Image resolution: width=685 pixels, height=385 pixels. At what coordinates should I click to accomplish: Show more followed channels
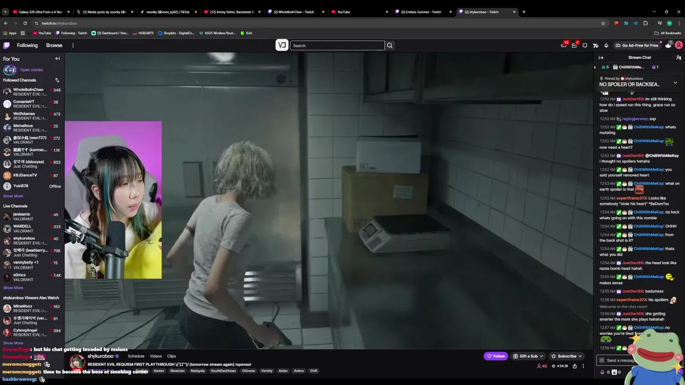pyautogui.click(x=13, y=196)
